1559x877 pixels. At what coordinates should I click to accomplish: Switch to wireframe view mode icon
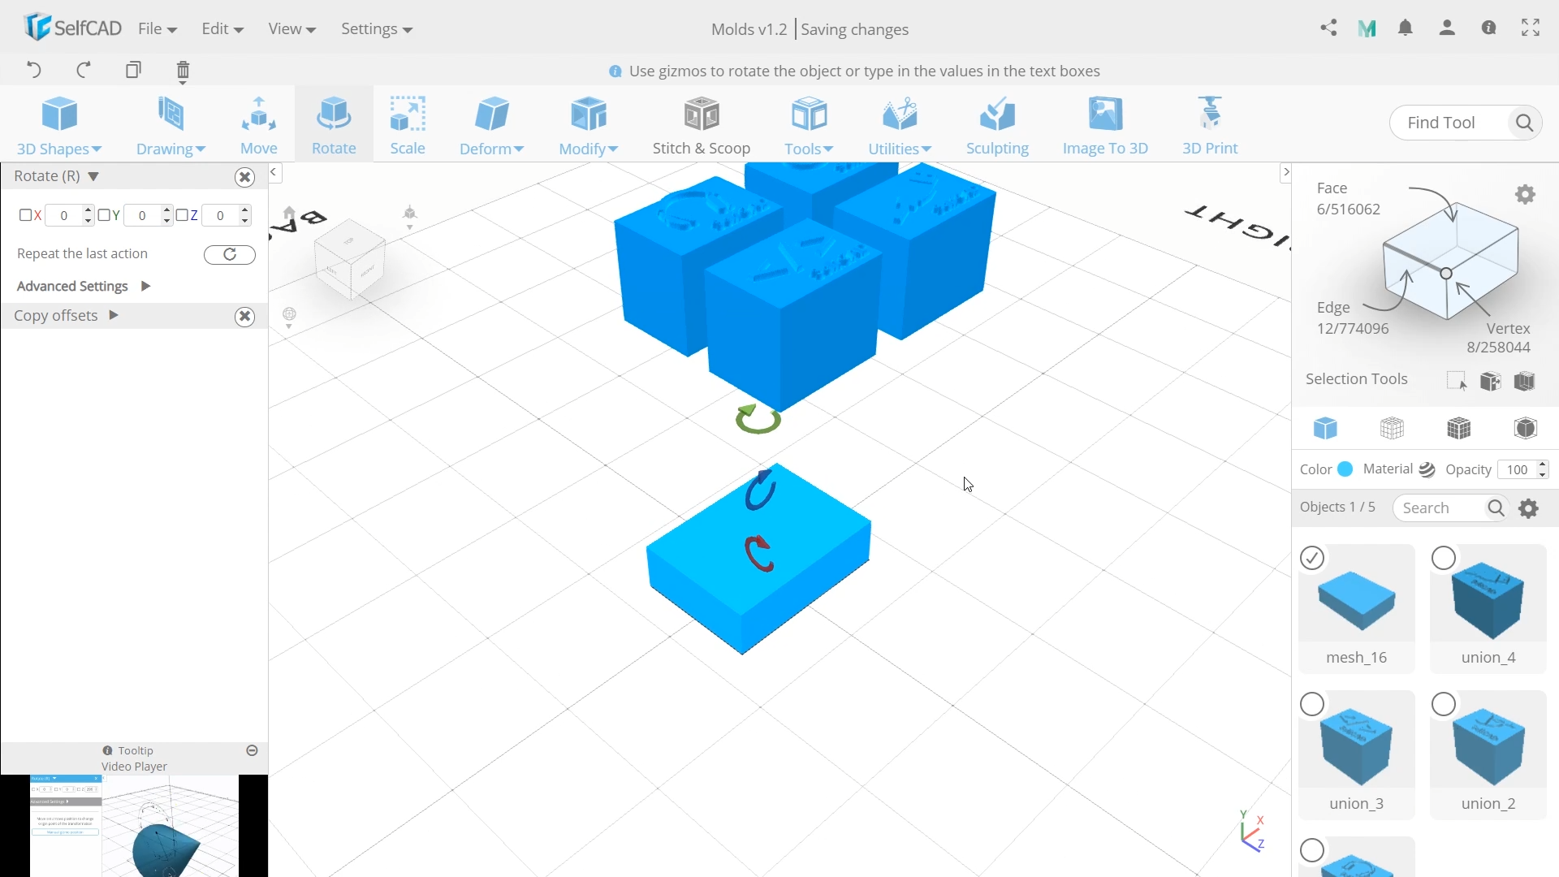click(x=1392, y=428)
